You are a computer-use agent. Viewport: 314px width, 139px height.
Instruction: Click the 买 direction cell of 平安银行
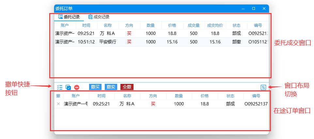tap(129, 42)
